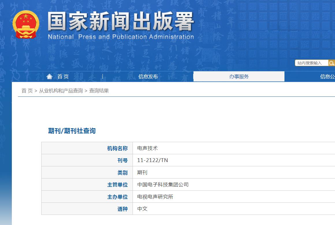Click 中国电子科技集团公司 in the table

point(163,185)
